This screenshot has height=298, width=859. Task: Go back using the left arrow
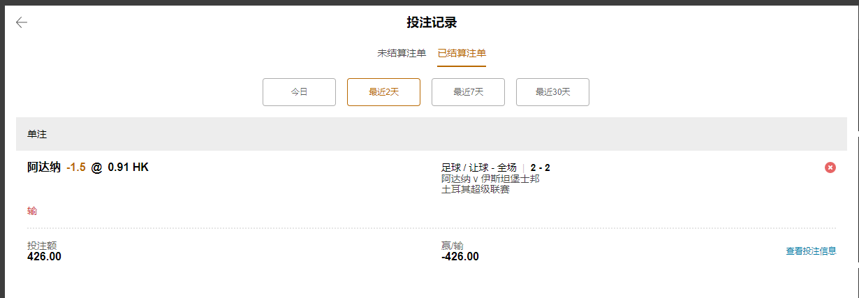point(22,22)
